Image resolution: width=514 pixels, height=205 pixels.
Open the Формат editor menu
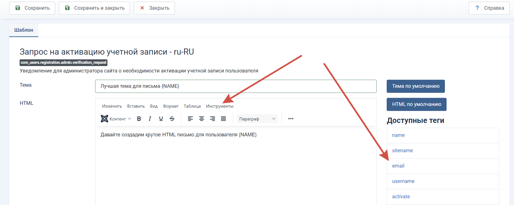[171, 106]
